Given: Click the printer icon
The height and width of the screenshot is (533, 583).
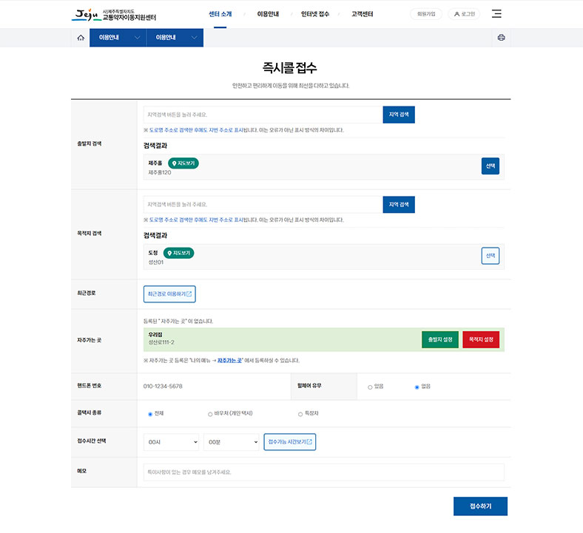Looking at the screenshot, I should click(501, 38).
